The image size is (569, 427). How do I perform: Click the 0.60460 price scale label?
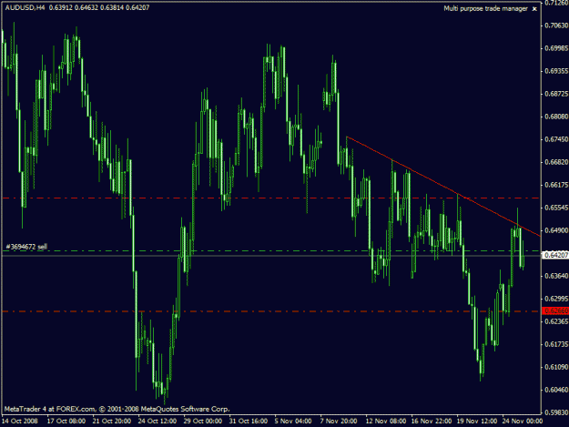coord(556,390)
